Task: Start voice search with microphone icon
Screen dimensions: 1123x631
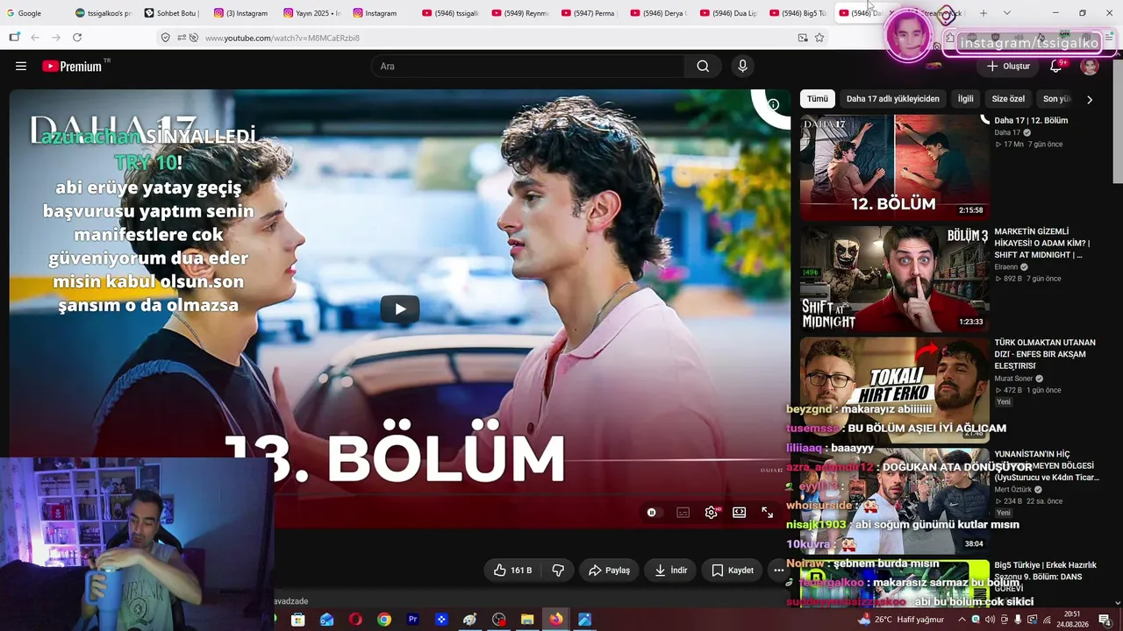Action: pos(742,66)
